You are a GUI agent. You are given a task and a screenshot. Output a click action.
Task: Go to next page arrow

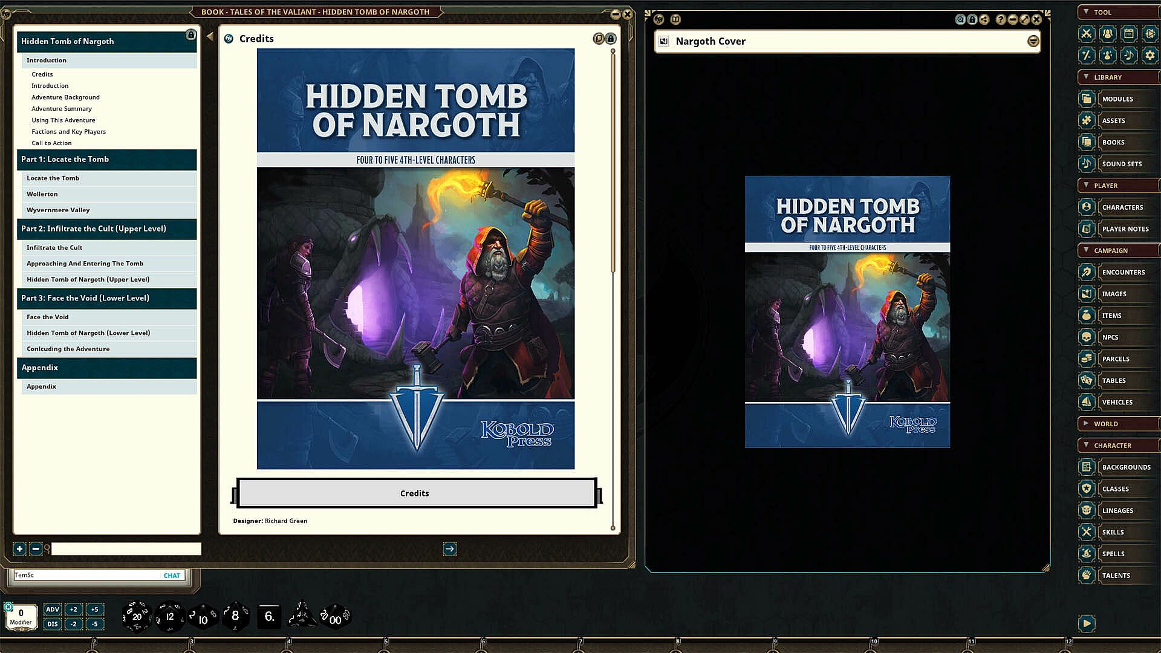tap(449, 549)
